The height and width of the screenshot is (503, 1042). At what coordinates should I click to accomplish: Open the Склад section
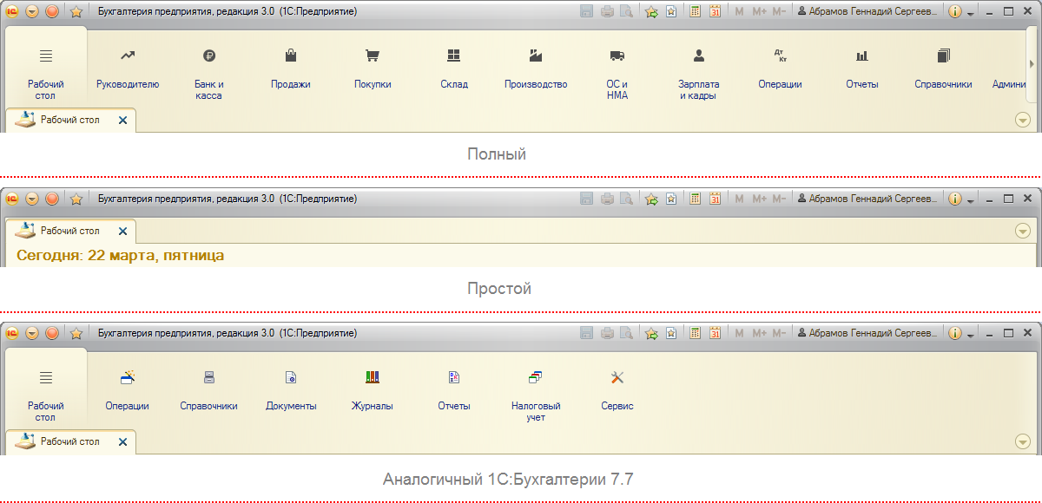click(453, 69)
